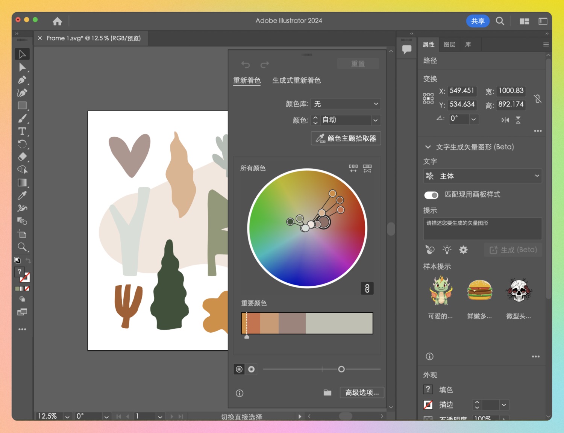This screenshot has height=433, width=564.
Task: Select the Eraser tool
Action: [22, 157]
